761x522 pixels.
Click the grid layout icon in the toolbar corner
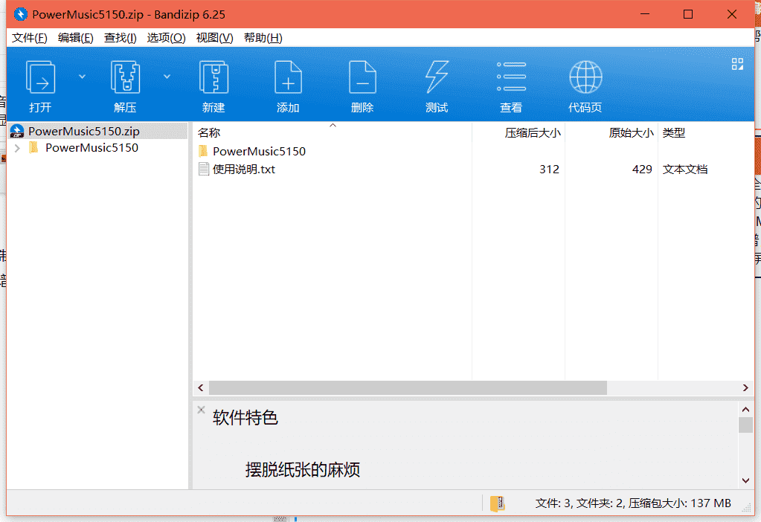[737, 64]
